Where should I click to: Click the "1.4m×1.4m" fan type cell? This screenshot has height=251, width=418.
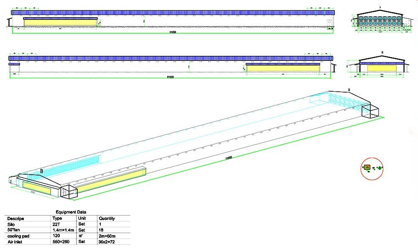(x=64, y=230)
